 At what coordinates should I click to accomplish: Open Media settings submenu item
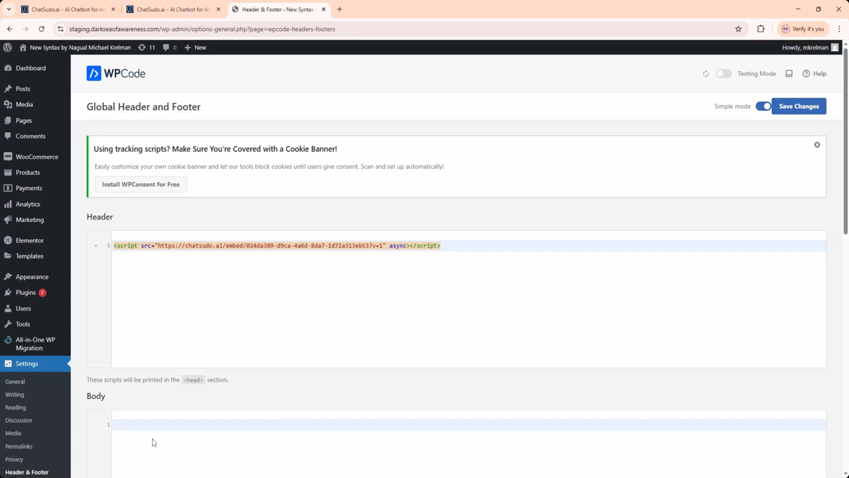point(13,433)
